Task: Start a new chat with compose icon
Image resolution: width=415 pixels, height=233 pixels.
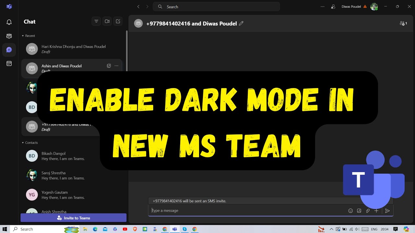Action: (118, 21)
